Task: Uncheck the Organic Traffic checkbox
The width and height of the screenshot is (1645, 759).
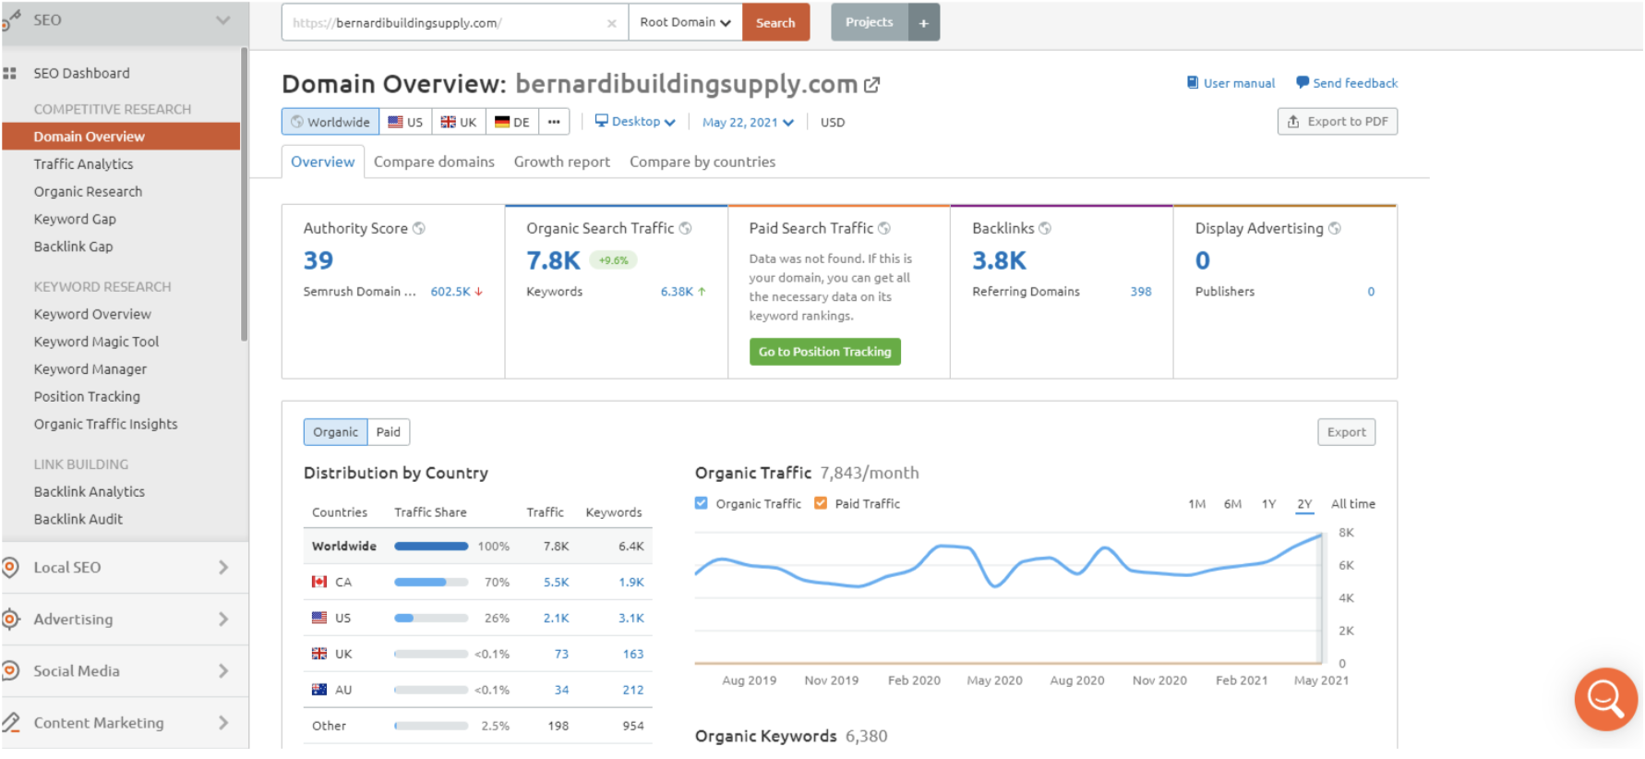Action: tap(702, 503)
